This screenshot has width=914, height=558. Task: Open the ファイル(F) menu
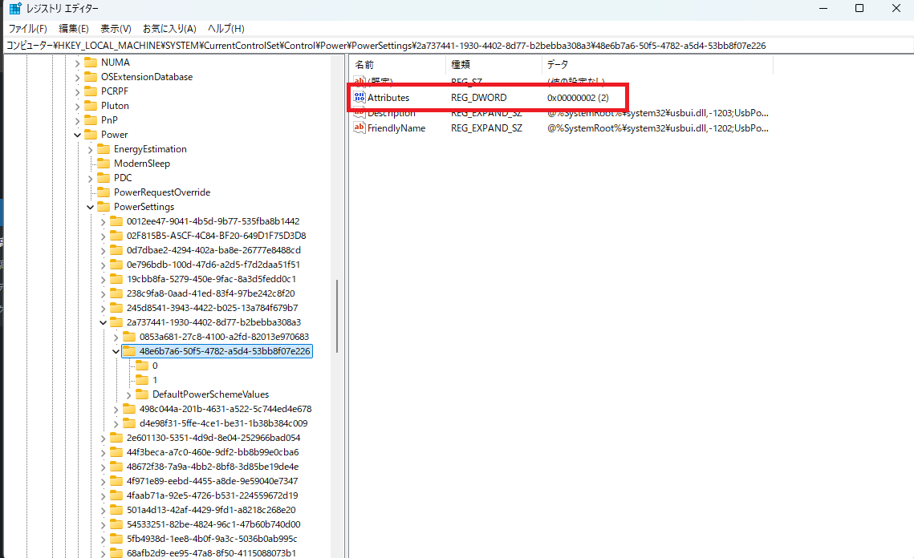pos(27,28)
